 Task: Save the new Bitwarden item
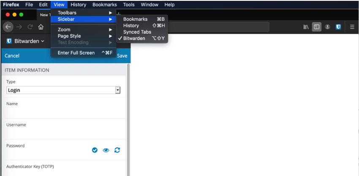(x=122, y=56)
